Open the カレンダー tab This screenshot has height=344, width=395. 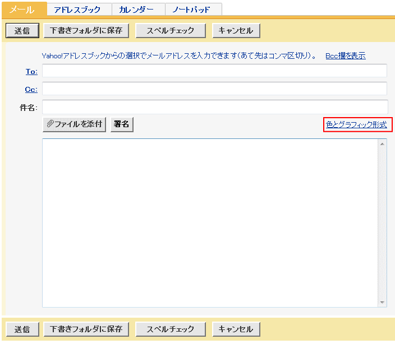pos(136,10)
